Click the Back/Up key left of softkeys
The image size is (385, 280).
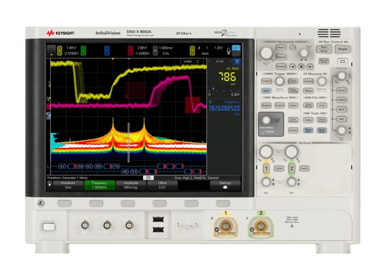[x=41, y=203]
